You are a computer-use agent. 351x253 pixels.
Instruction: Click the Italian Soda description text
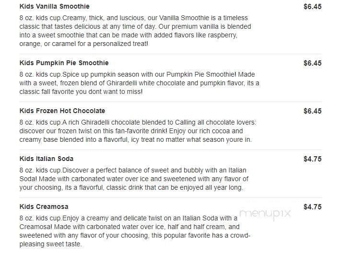(x=134, y=179)
